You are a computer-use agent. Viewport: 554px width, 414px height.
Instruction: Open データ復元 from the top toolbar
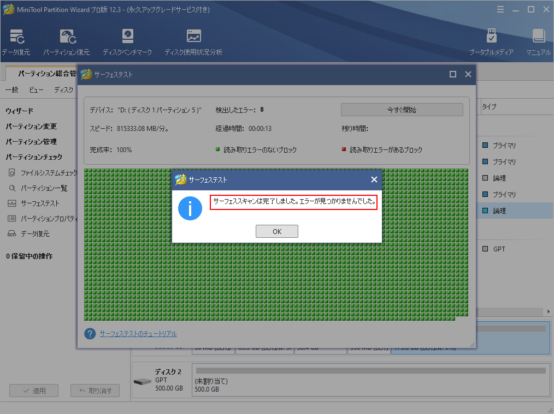(x=16, y=43)
